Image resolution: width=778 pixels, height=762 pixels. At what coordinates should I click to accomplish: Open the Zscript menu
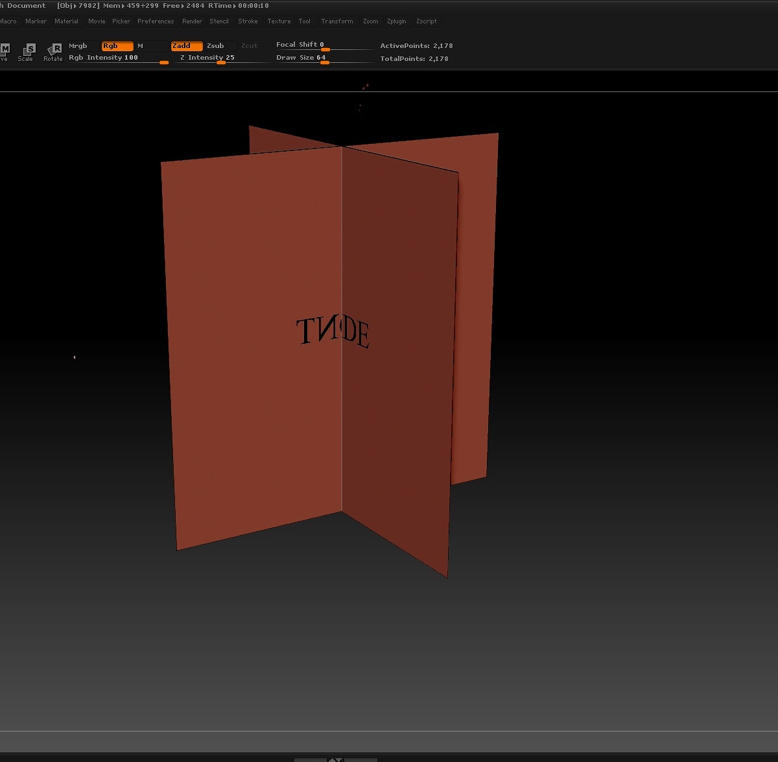(427, 21)
